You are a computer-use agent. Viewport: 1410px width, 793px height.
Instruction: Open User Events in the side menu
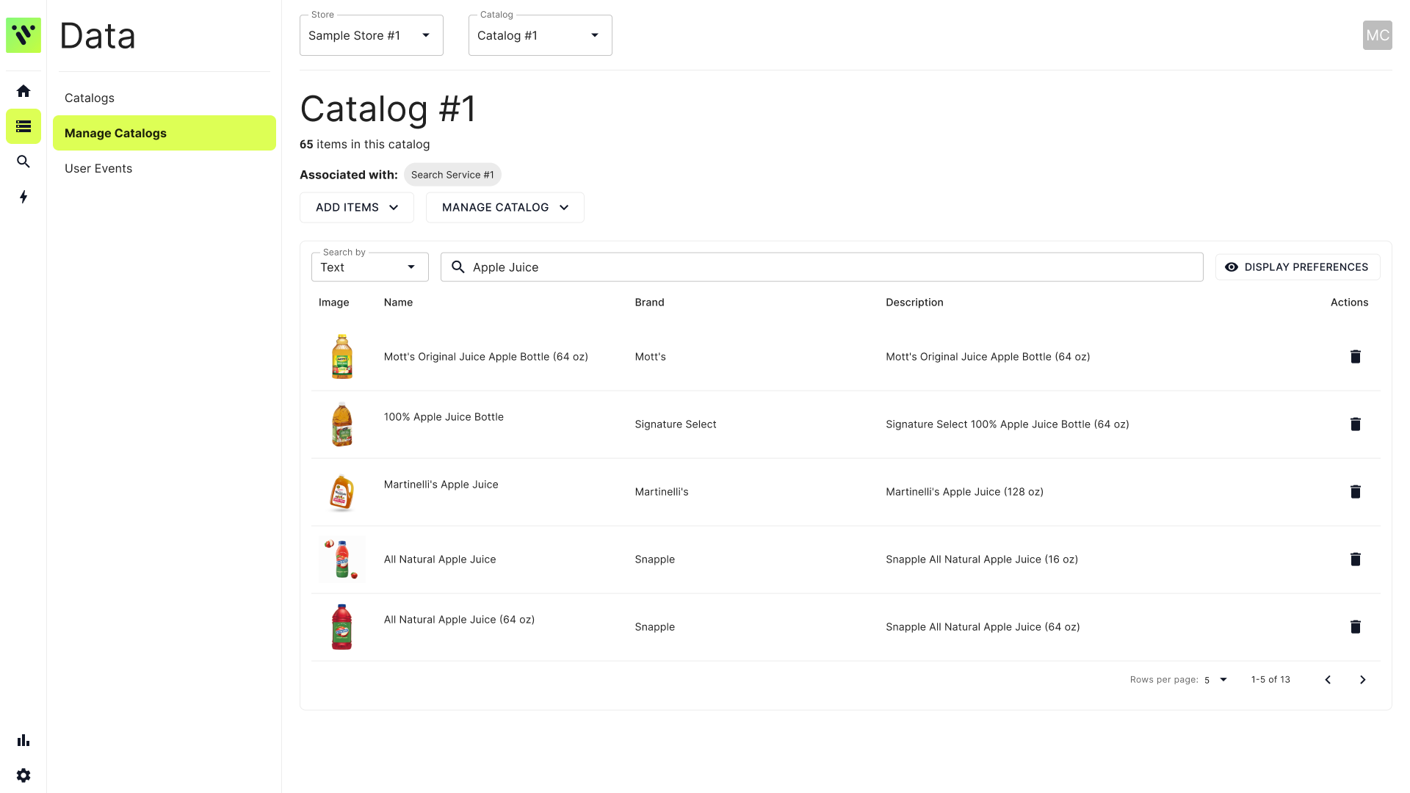point(164,168)
